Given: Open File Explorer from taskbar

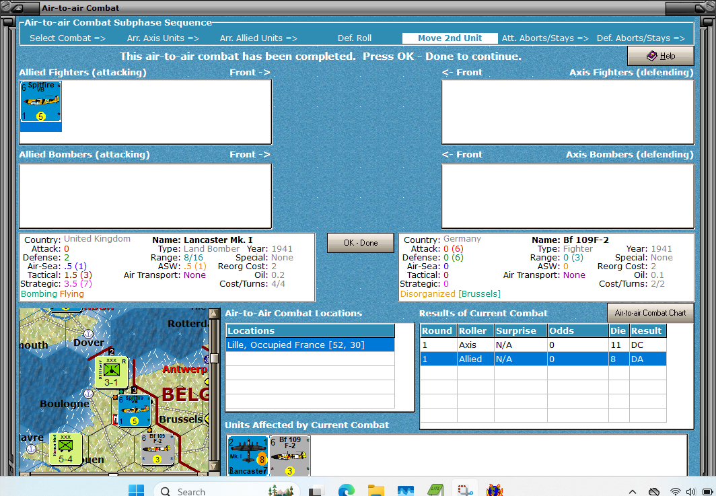Looking at the screenshot, I should (x=375, y=491).
